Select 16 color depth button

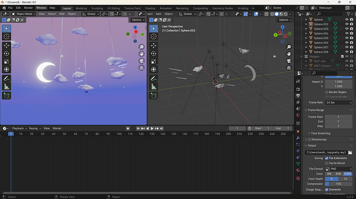pos(345,179)
